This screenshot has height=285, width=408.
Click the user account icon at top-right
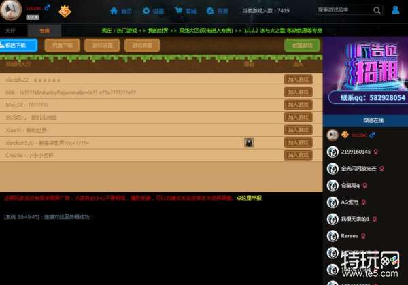click(396, 10)
